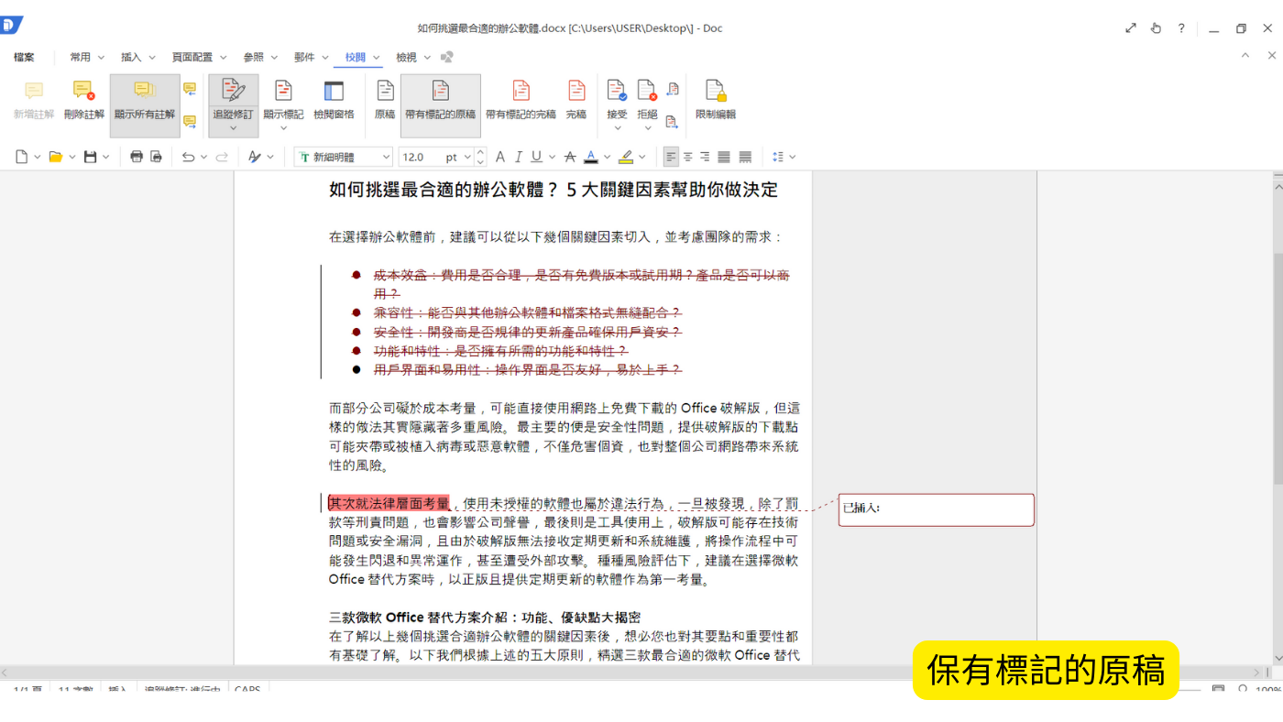Toggle bold formatting
This screenshot has width=1283, height=722.
pos(500,157)
